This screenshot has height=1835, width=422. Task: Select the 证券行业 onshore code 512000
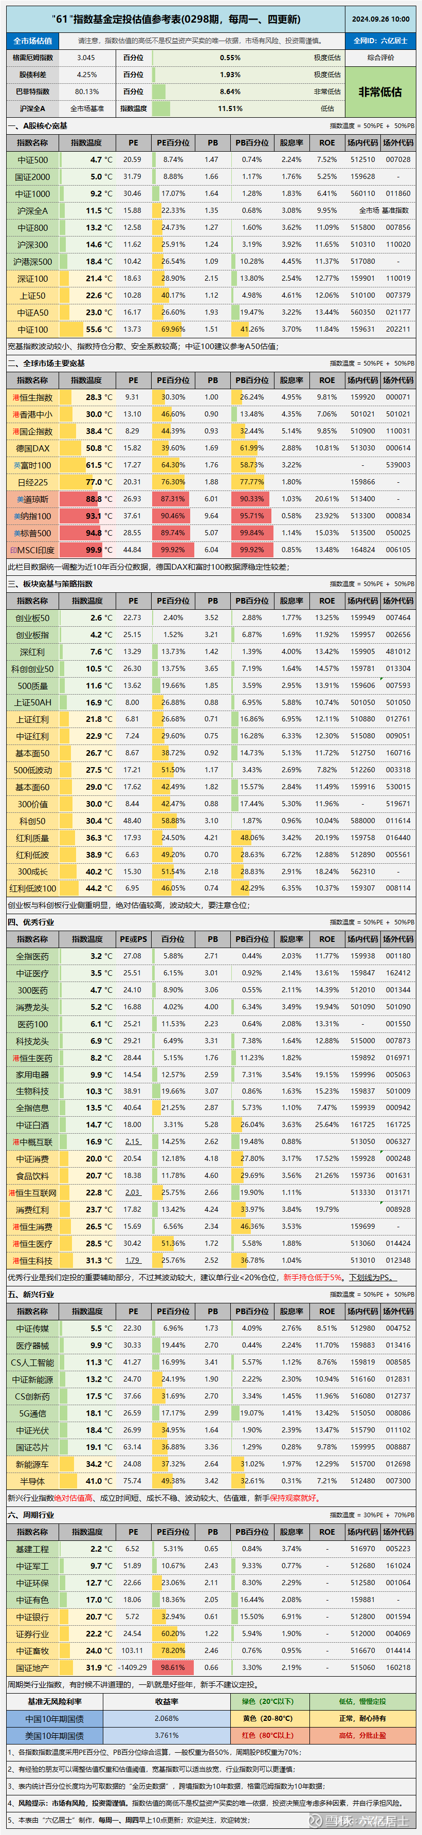363,1633
